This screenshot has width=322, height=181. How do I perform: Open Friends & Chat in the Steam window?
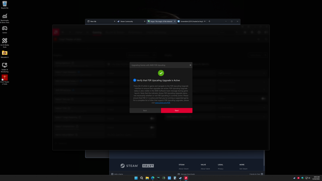pos(256,174)
